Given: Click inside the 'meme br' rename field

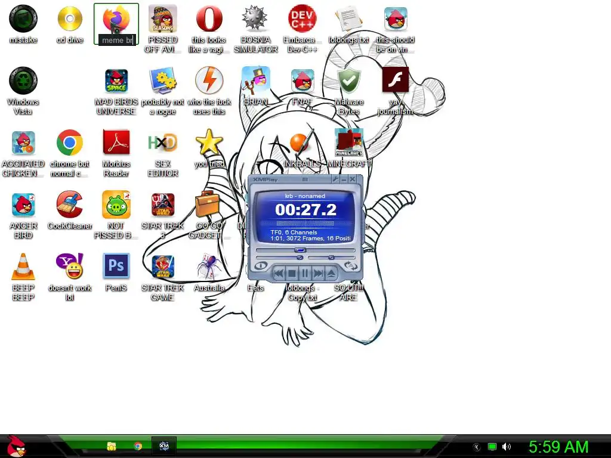Looking at the screenshot, I should [x=118, y=40].
